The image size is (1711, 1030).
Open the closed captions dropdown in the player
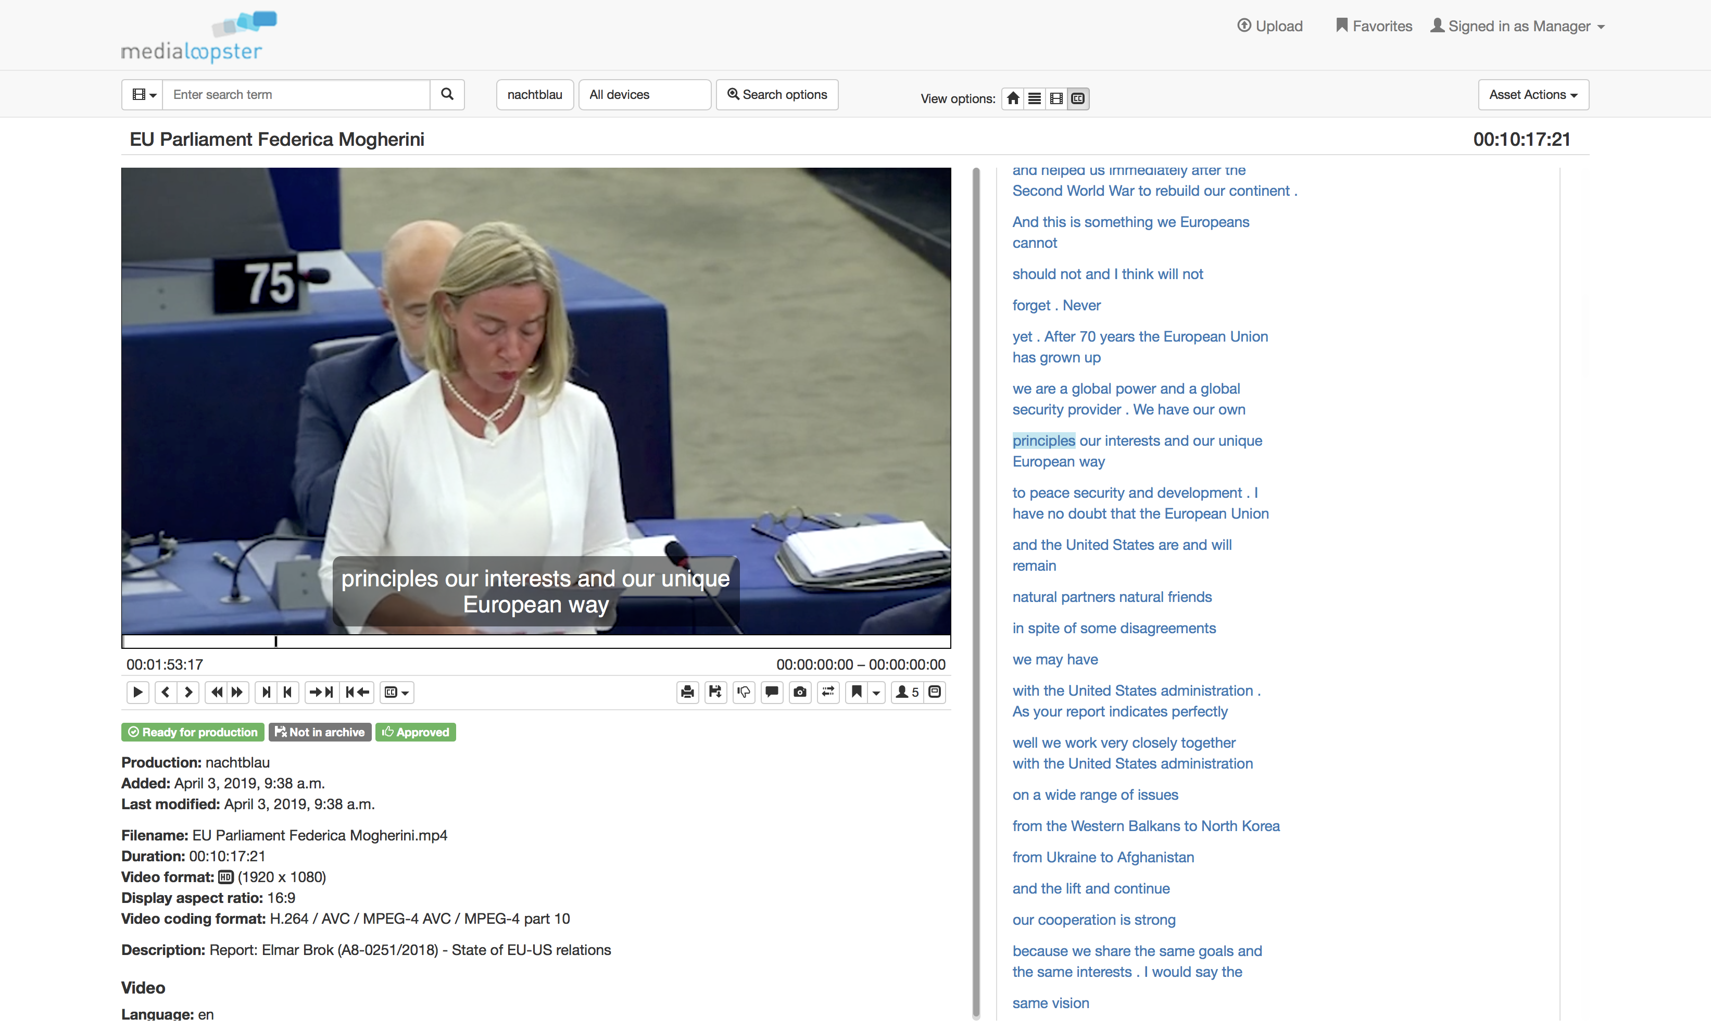397,692
